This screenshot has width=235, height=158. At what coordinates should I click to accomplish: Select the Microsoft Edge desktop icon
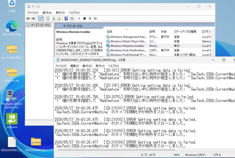(x=12, y=28)
